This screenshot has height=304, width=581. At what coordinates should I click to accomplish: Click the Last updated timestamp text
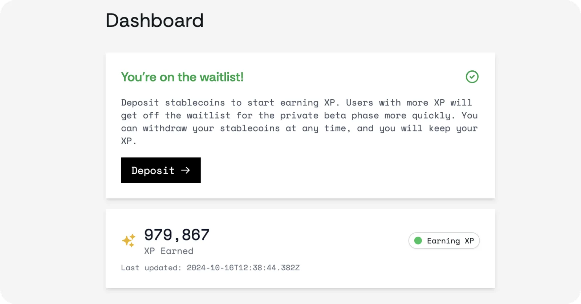[x=210, y=268]
